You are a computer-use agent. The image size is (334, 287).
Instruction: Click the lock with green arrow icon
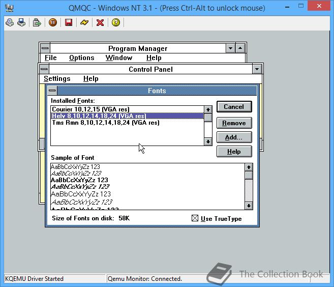point(37,22)
